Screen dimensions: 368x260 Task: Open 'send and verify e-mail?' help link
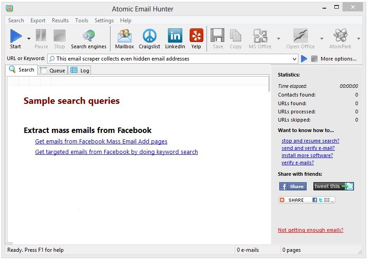point(308,148)
